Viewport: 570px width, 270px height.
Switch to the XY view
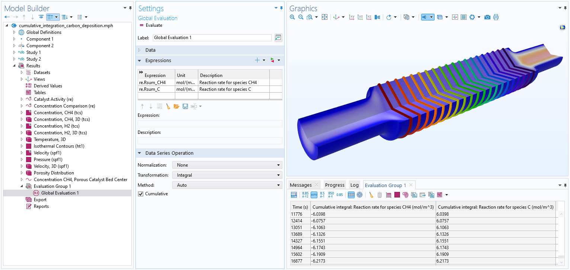[x=352, y=17]
